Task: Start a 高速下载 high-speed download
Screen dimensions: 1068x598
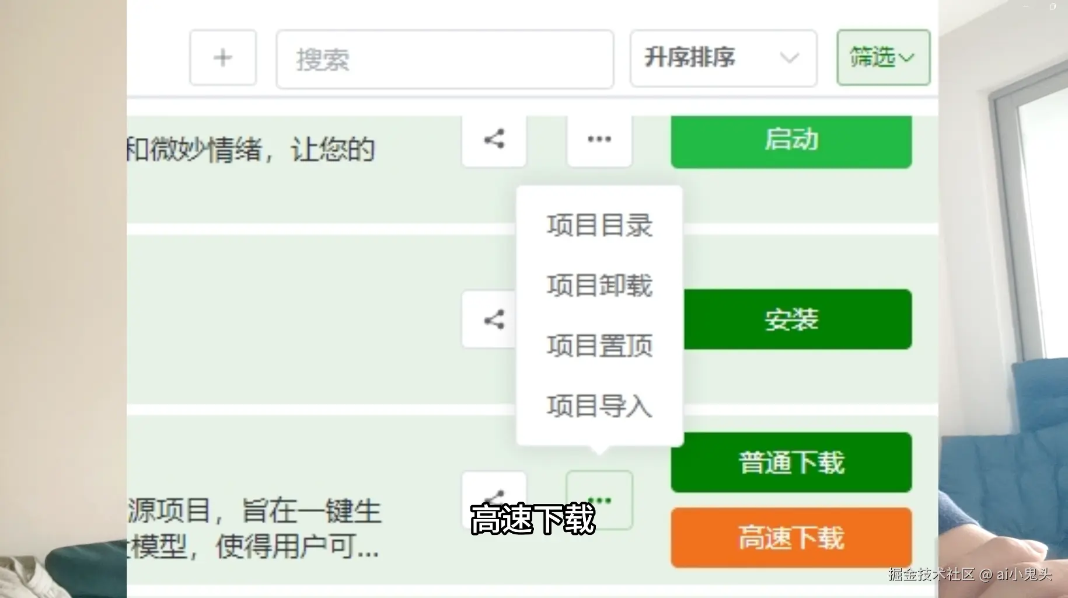Action: [791, 538]
